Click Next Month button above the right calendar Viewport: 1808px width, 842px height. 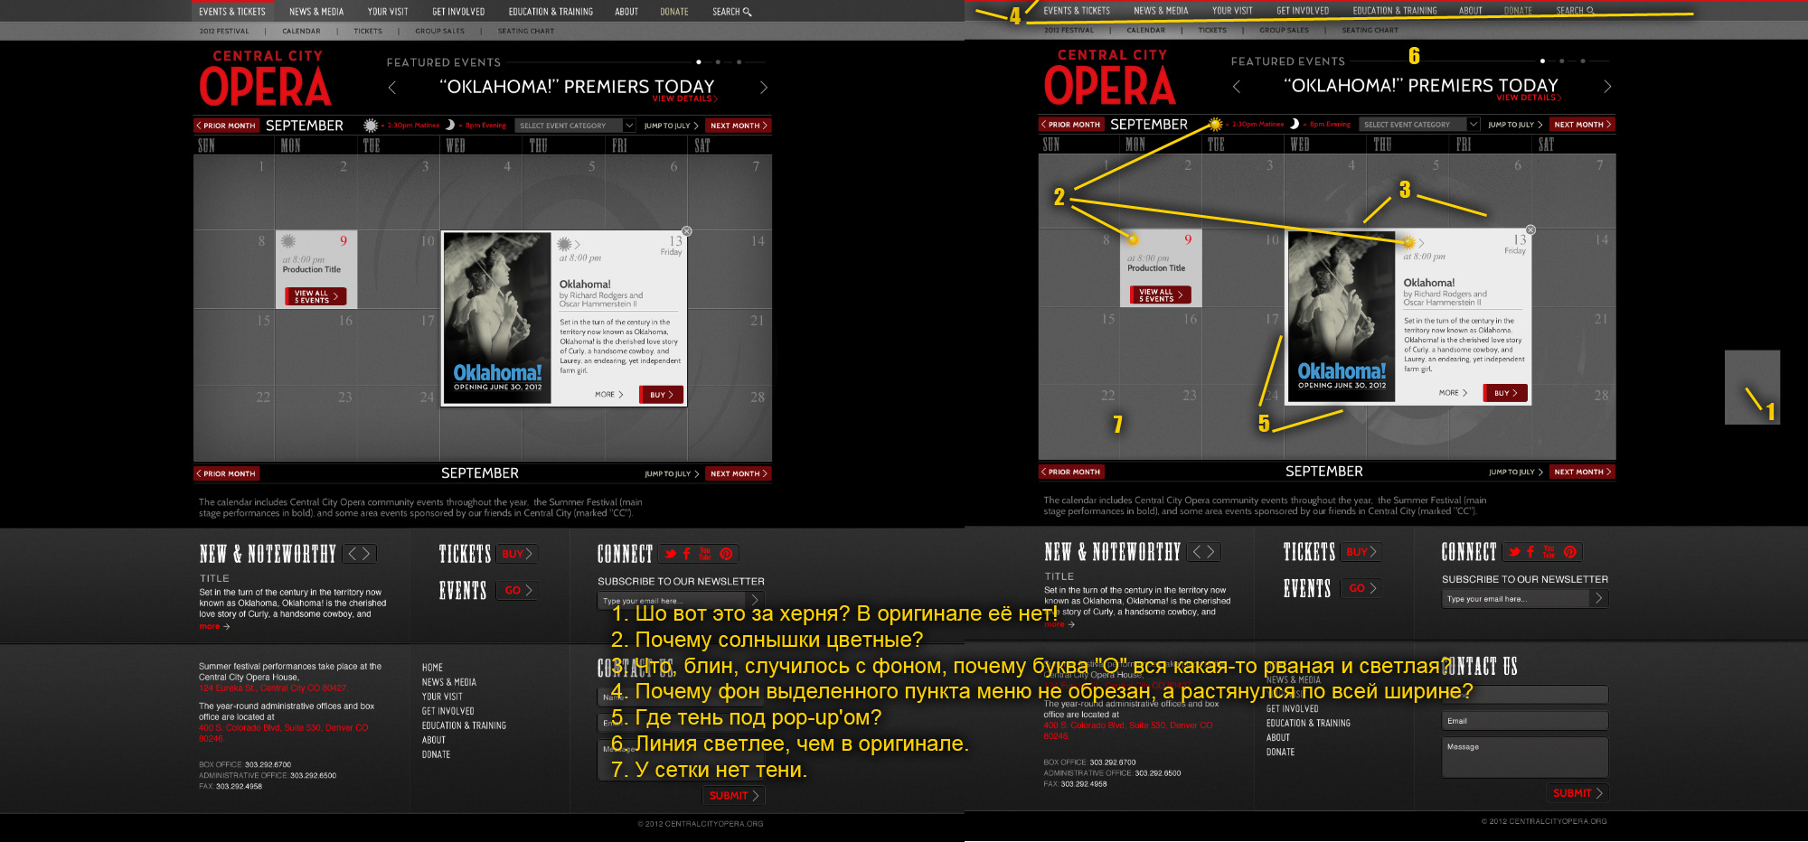(1582, 125)
